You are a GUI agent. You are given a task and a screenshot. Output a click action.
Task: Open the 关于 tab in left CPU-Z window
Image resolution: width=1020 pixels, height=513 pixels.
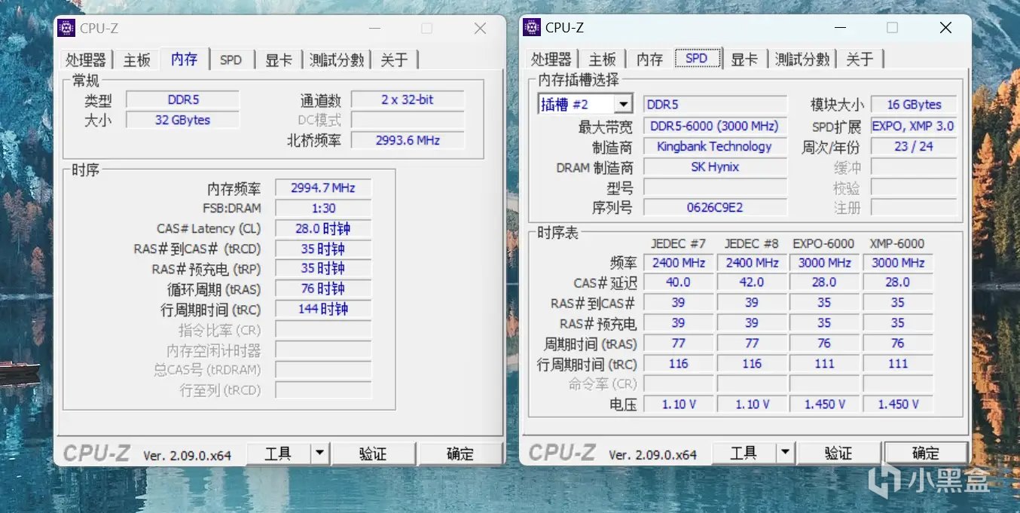pyautogui.click(x=394, y=60)
